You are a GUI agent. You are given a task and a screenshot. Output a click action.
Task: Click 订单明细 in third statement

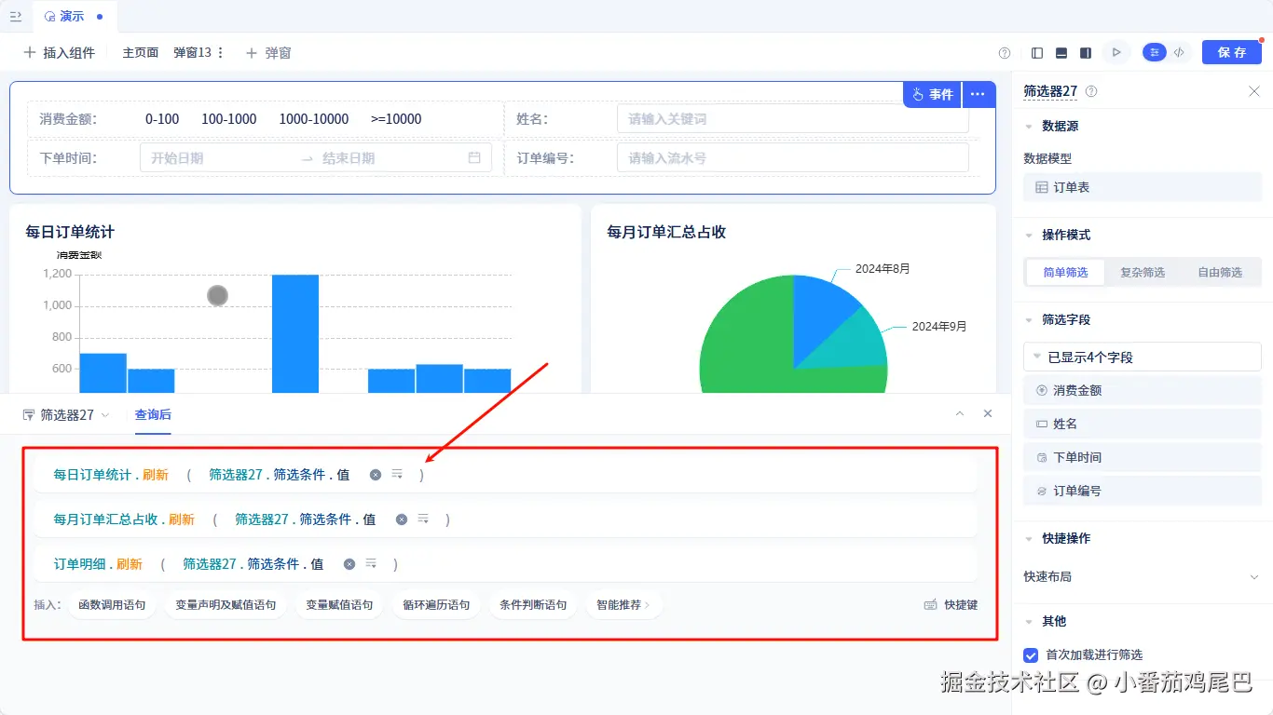point(79,564)
